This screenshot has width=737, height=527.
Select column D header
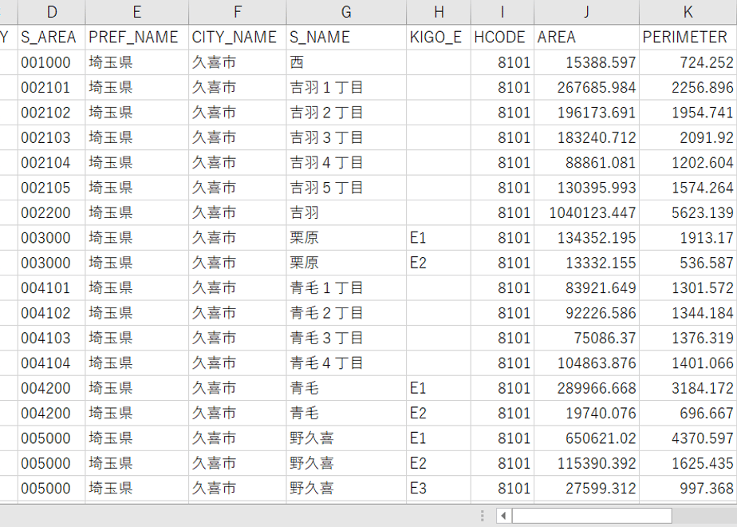[52, 12]
